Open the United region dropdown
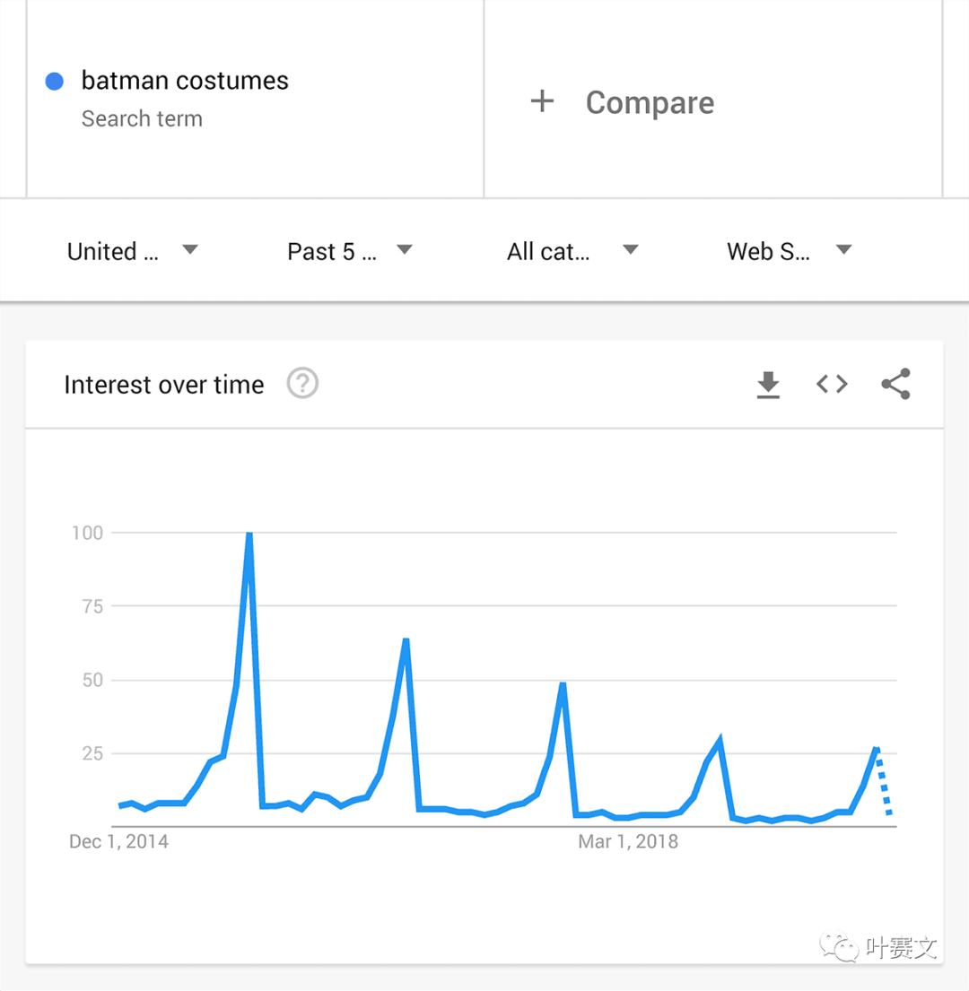Viewport: 969px width, 991px height. pyautogui.click(x=132, y=251)
